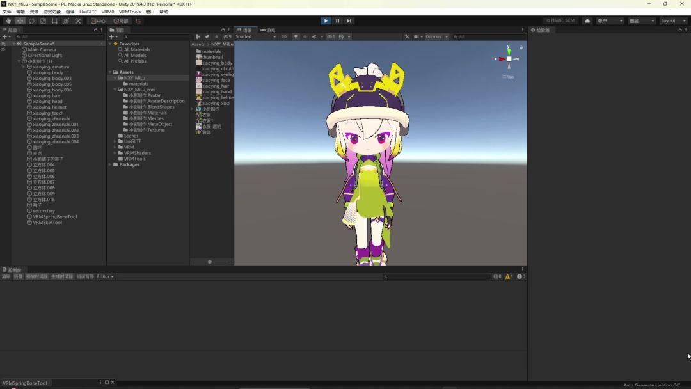Open the Layout dropdown
Screen dimensions: 691x389
pos(672,21)
